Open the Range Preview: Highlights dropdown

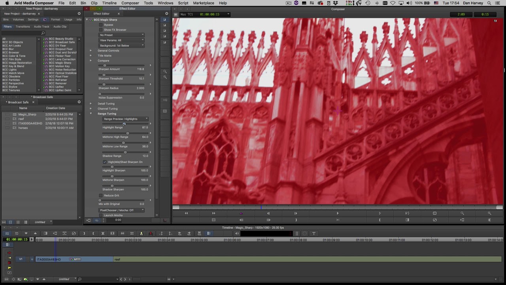tap(125, 119)
